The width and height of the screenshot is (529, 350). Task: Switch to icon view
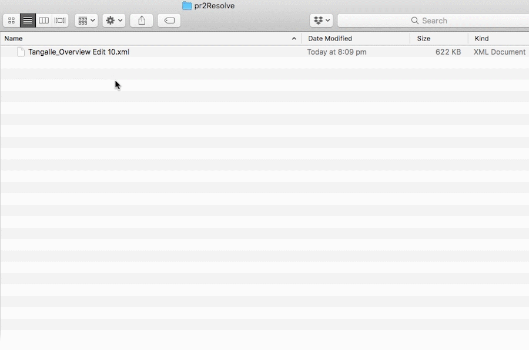(12, 21)
